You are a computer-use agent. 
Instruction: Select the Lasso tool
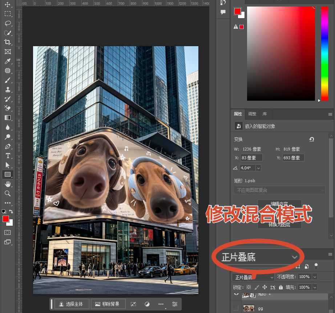pyautogui.click(x=8, y=23)
